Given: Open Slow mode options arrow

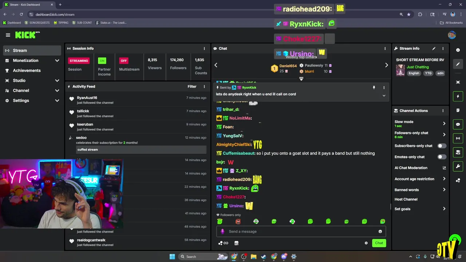Looking at the screenshot, I should 444,124.
